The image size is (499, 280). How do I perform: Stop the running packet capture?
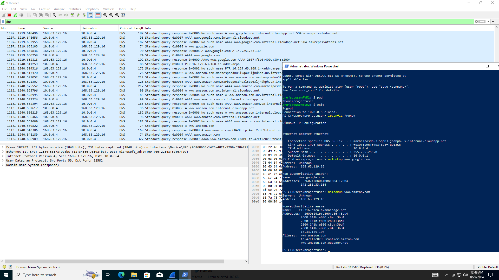[9, 15]
